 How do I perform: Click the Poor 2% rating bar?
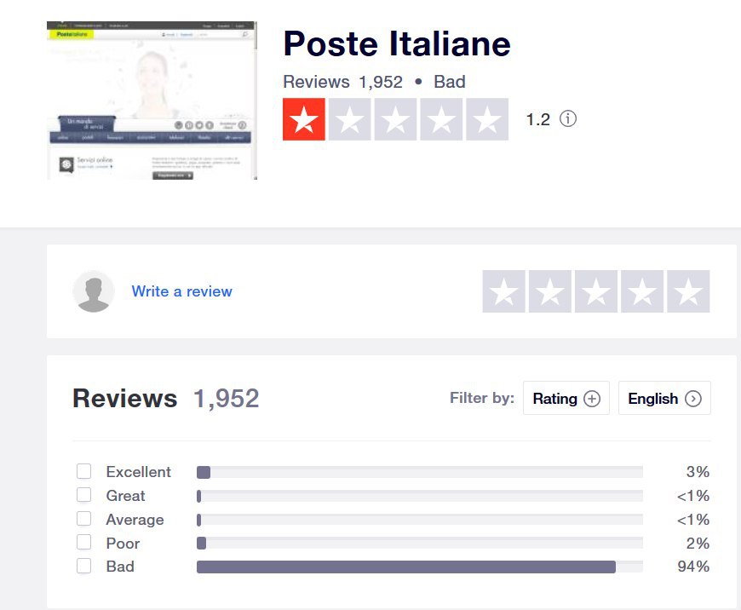[420, 543]
